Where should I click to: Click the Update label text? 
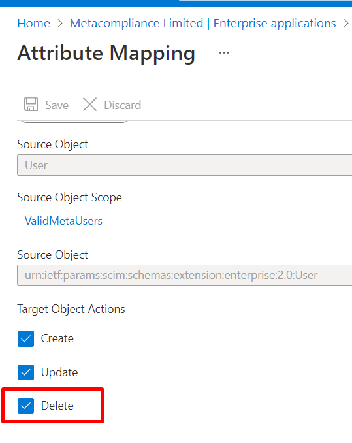coord(59,372)
